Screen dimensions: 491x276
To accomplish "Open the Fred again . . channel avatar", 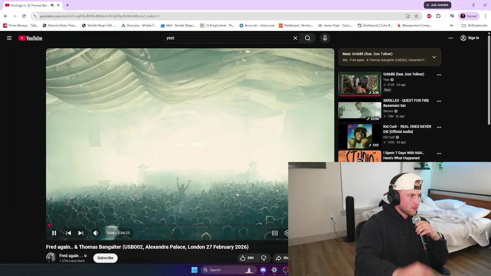I will 51,258.
